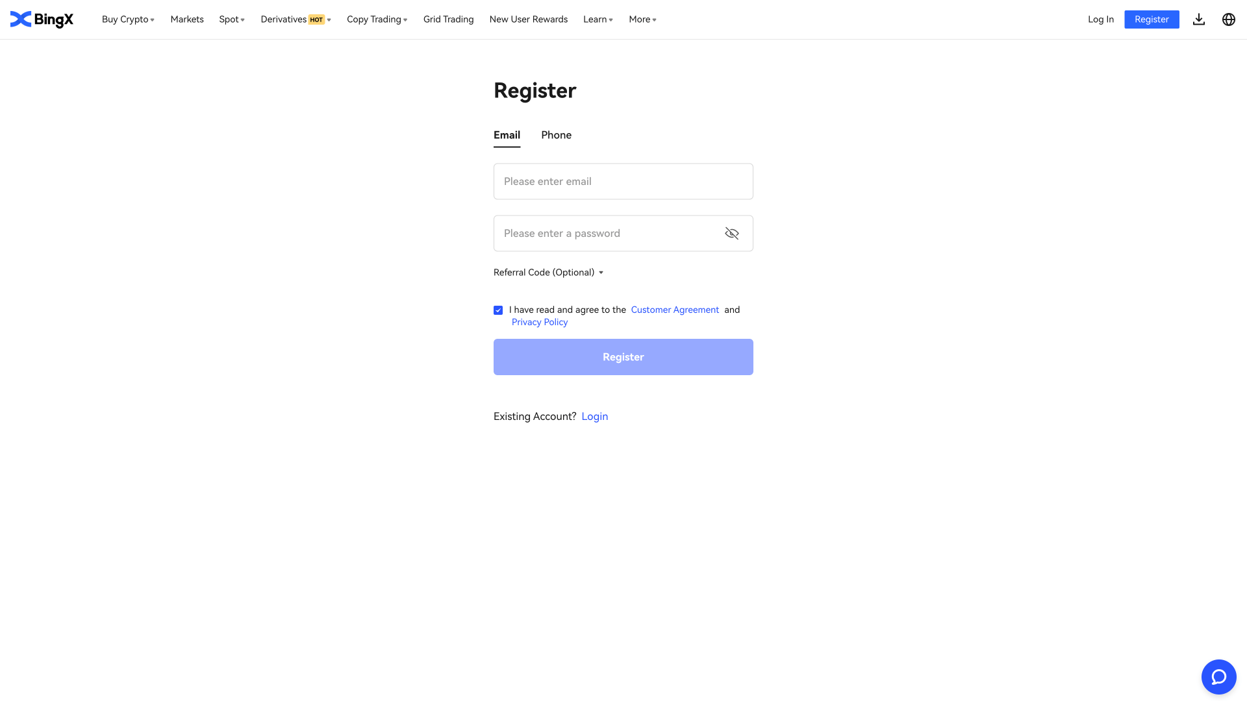
Task: Open the Learn dropdown menu
Action: [x=598, y=19]
